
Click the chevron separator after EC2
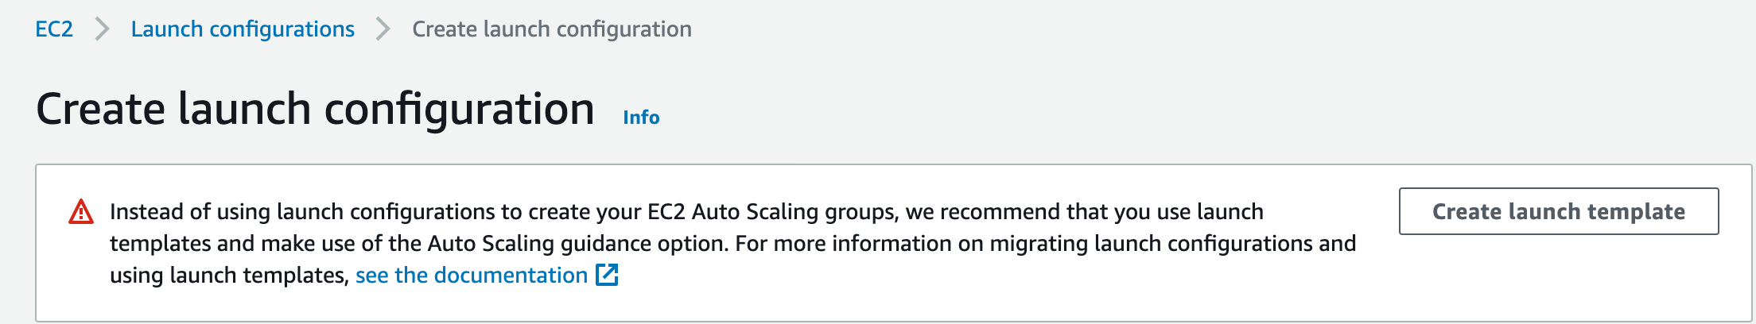coord(102,29)
